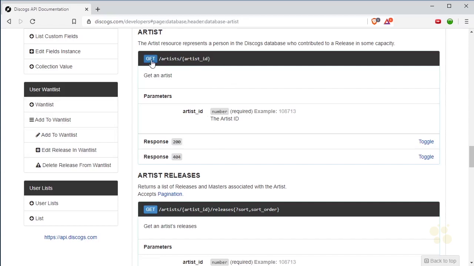Click GET badge for artist releases endpoint
474x266 pixels.
pyautogui.click(x=150, y=209)
